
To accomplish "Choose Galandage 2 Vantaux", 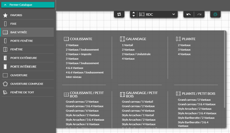I will coord(128,50).
